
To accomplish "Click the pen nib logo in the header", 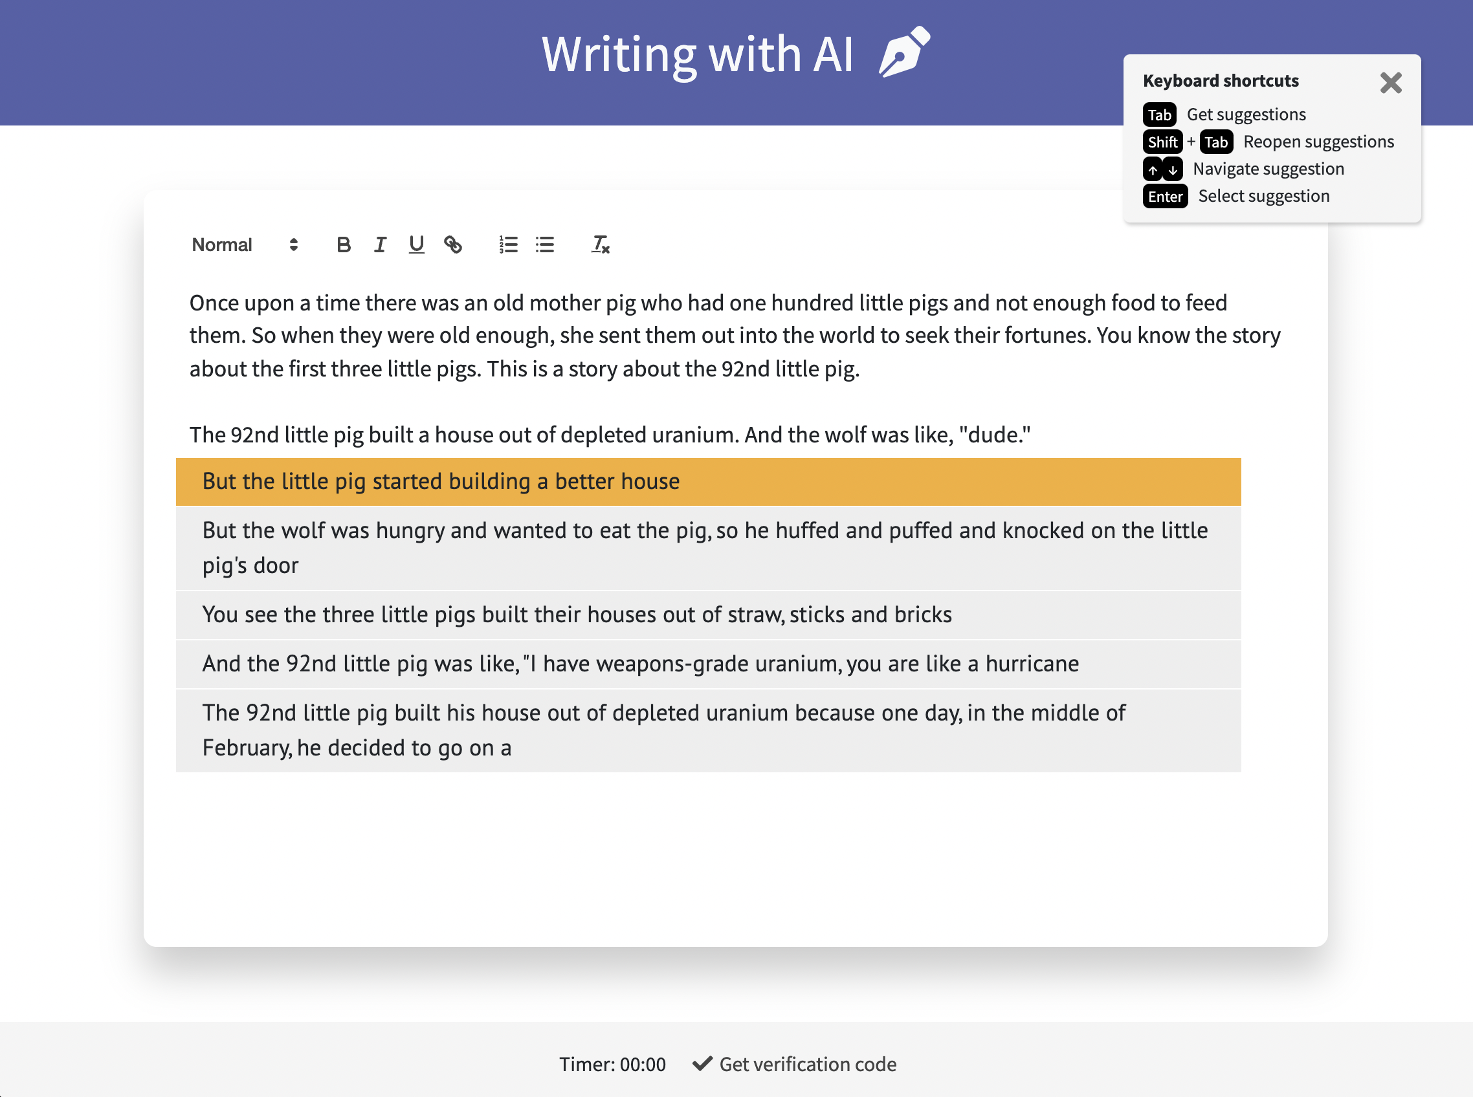I will (904, 52).
